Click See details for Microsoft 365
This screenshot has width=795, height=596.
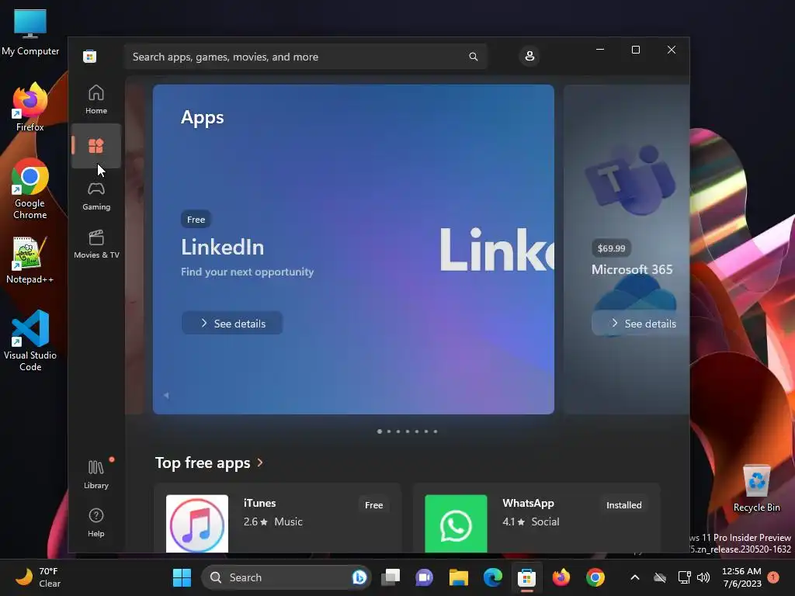coord(642,324)
